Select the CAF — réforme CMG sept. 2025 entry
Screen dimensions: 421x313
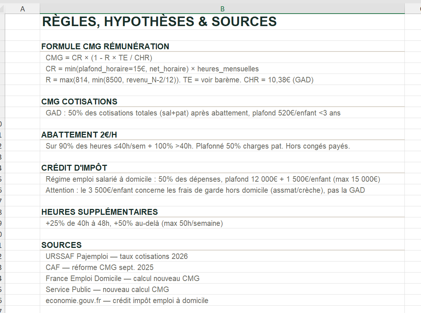tap(99, 267)
